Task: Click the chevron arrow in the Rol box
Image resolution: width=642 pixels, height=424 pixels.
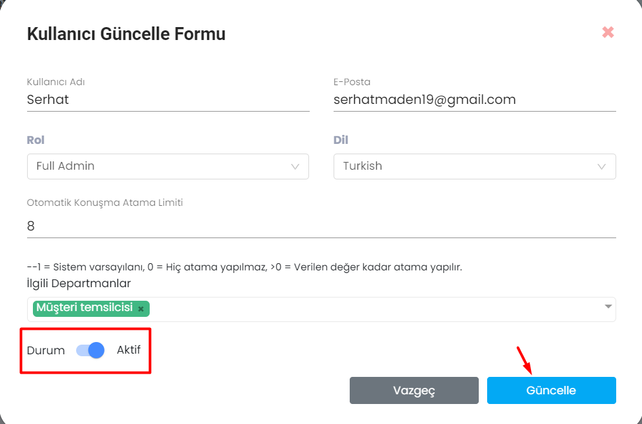Action: tap(295, 167)
